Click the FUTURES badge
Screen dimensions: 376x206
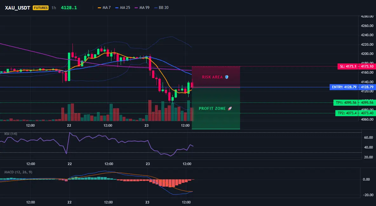tap(41, 8)
